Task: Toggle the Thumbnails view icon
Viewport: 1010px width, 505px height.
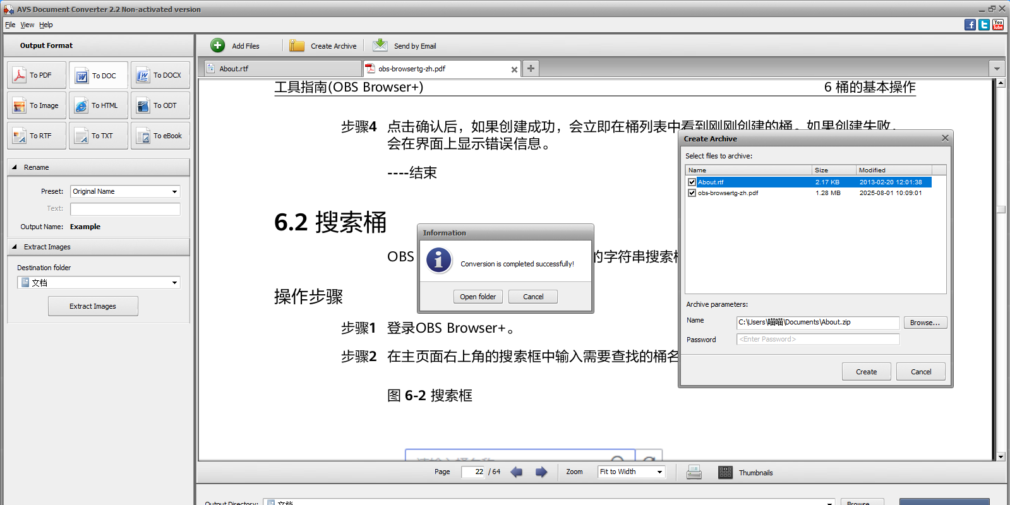Action: coord(725,472)
